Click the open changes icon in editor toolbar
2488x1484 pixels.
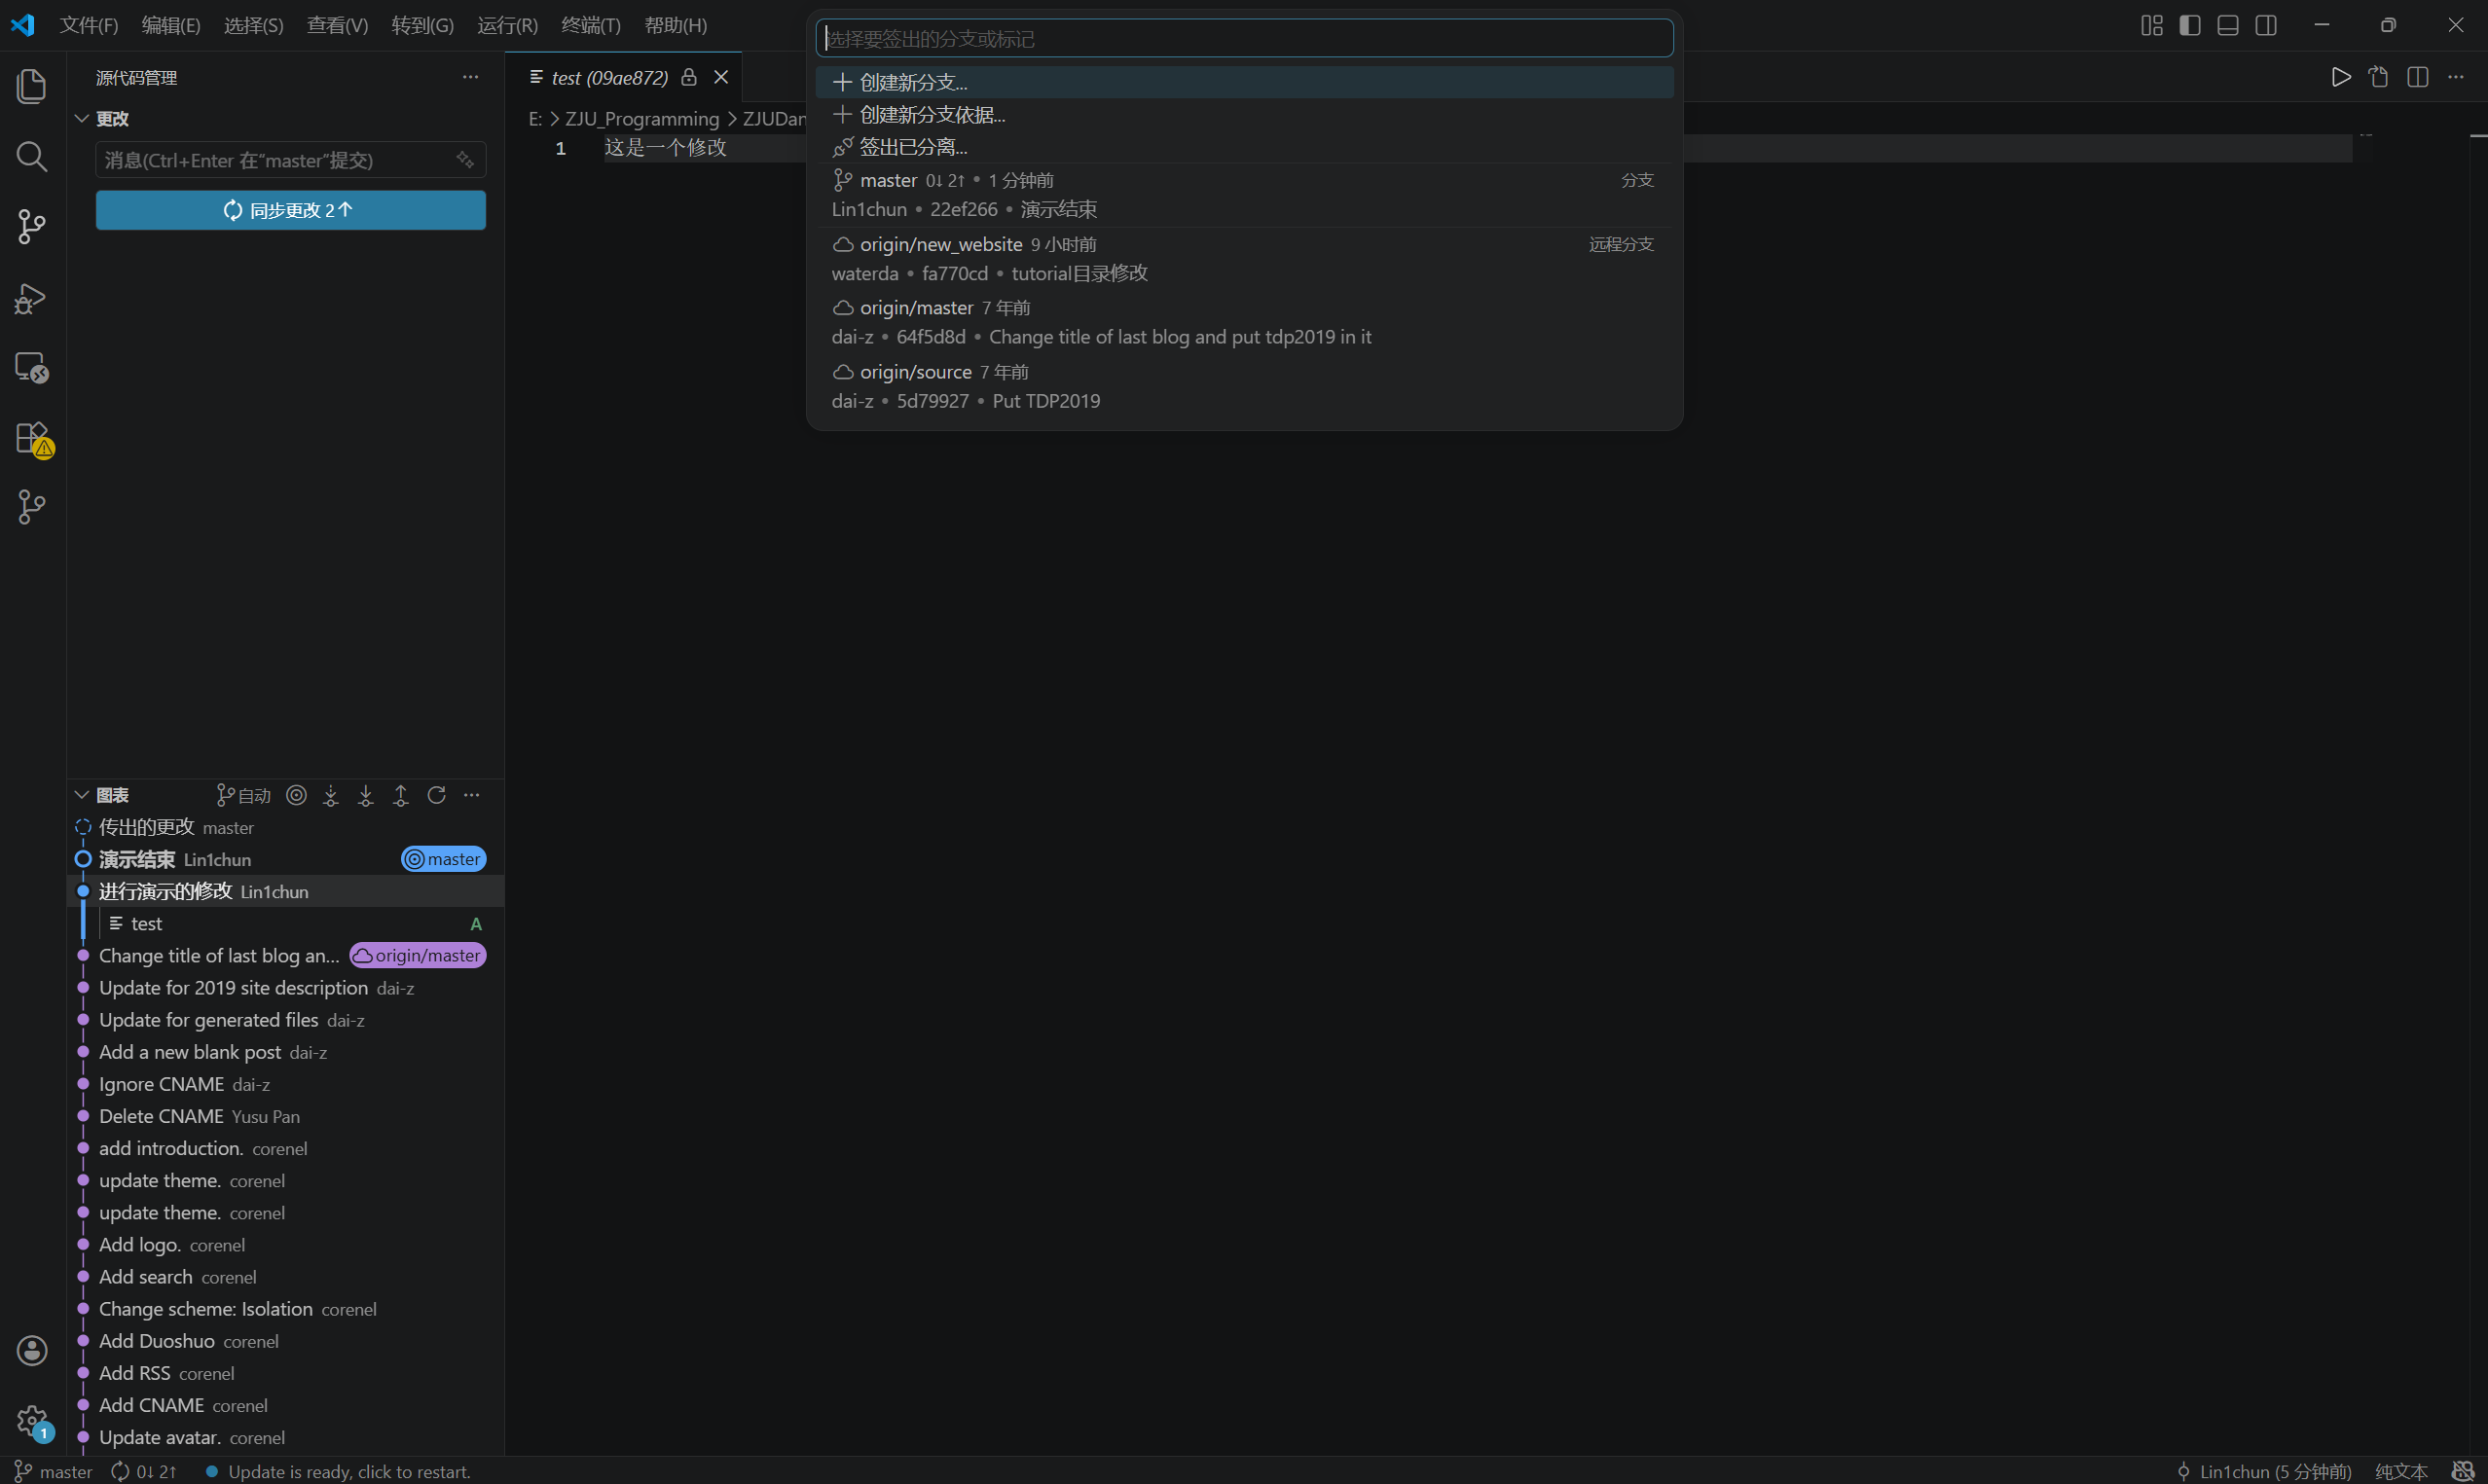pyautogui.click(x=2379, y=77)
